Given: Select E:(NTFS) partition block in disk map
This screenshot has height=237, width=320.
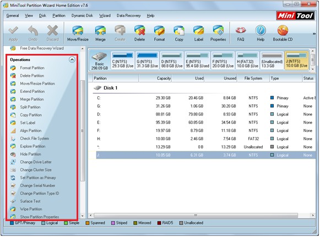Looking at the screenshot, I should click(x=197, y=60).
